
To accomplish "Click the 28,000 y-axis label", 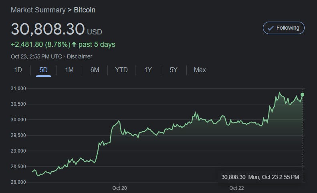I will [18, 182].
